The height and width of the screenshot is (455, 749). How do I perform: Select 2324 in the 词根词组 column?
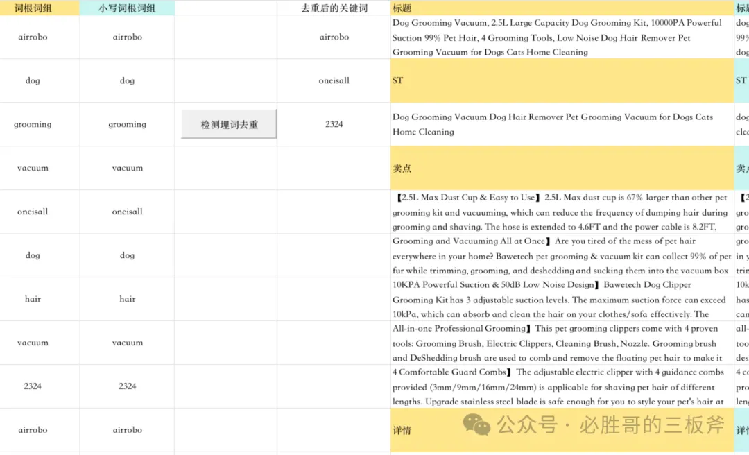click(x=40, y=386)
